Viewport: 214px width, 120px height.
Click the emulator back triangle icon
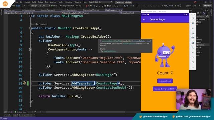tap(193, 53)
